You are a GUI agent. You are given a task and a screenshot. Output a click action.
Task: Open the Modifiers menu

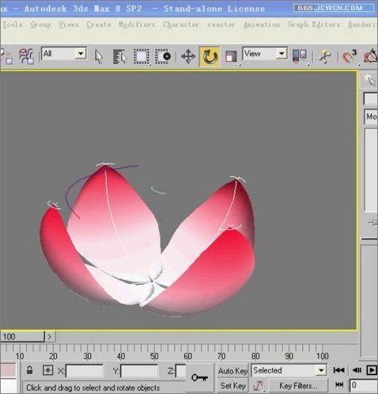[x=137, y=25]
